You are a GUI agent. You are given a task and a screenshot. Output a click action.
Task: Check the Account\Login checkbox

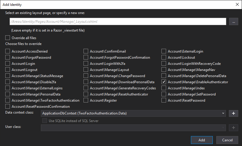[8, 64]
